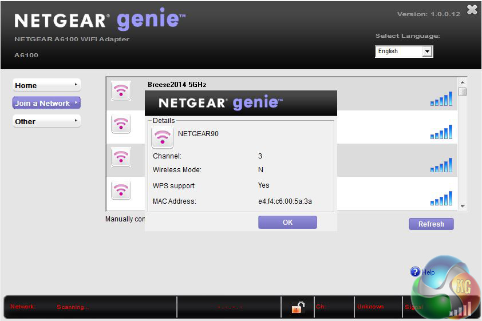Expand the Home menu arrow

(76, 85)
